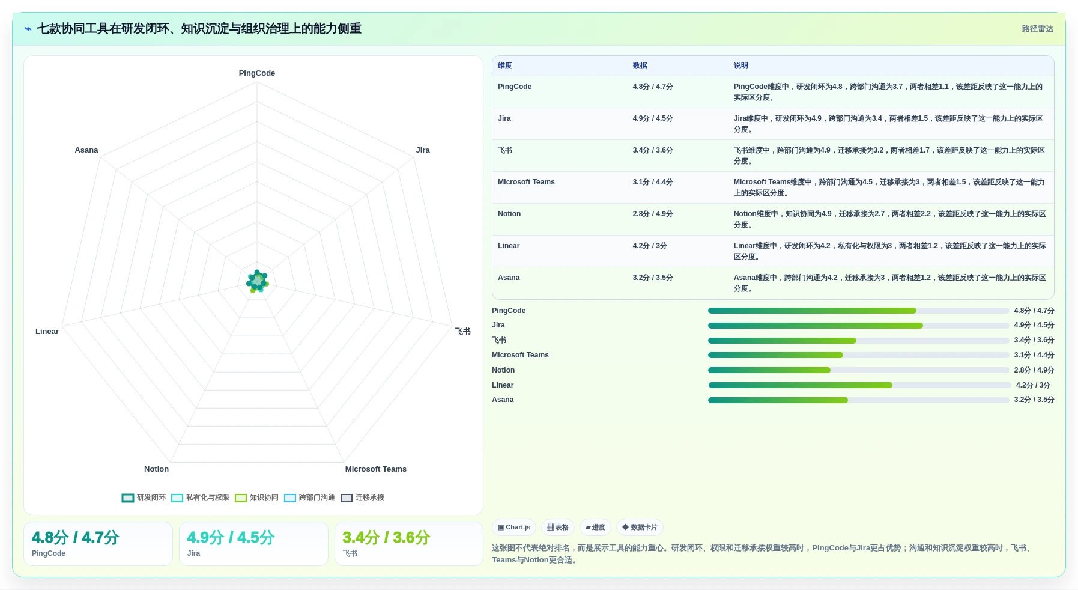The width and height of the screenshot is (1078, 590).
Task: Click the footnote paragraph about 能力重心
Action: (763, 554)
